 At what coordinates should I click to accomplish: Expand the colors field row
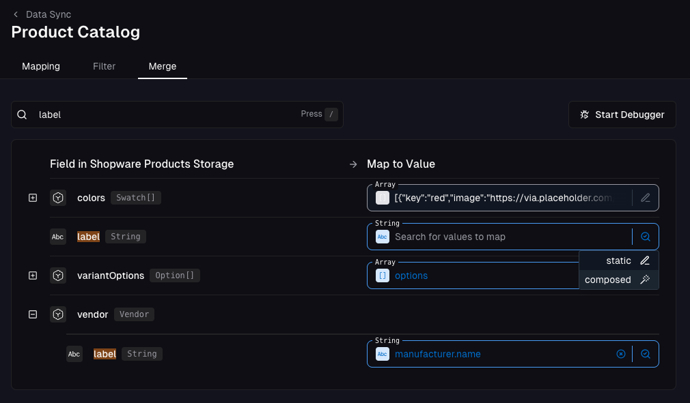32,197
